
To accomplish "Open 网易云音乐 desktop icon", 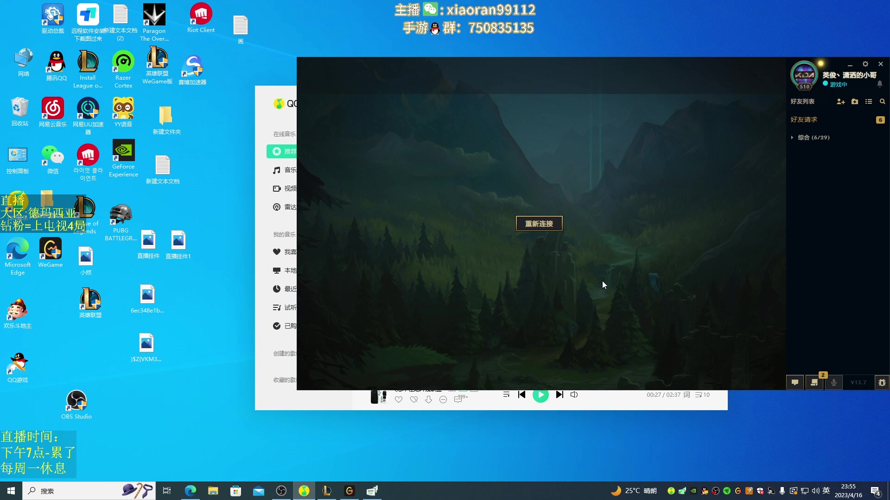I will [x=53, y=112].
